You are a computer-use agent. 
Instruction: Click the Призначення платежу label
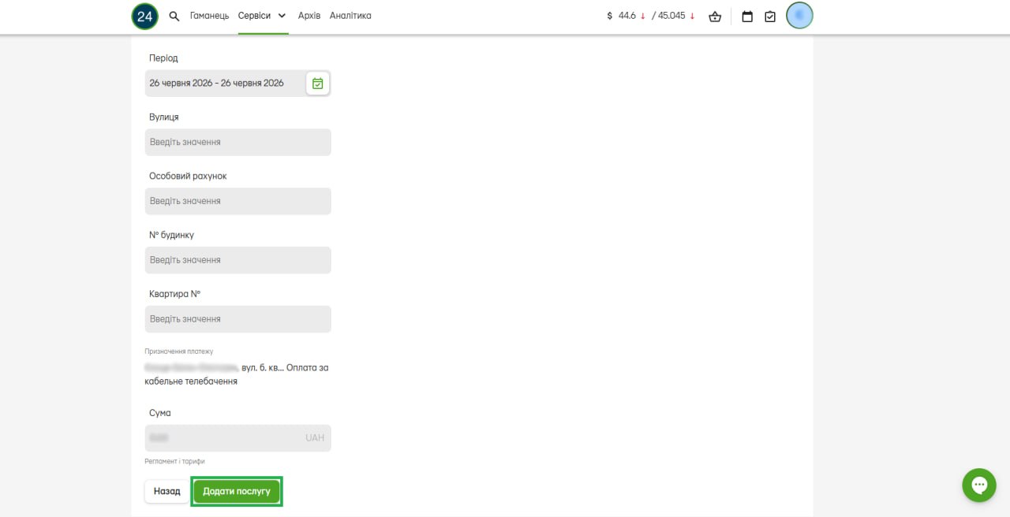click(179, 351)
